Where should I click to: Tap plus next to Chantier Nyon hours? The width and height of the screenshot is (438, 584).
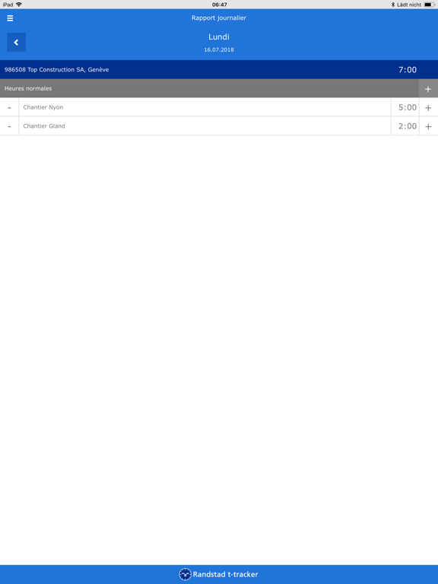[428, 108]
